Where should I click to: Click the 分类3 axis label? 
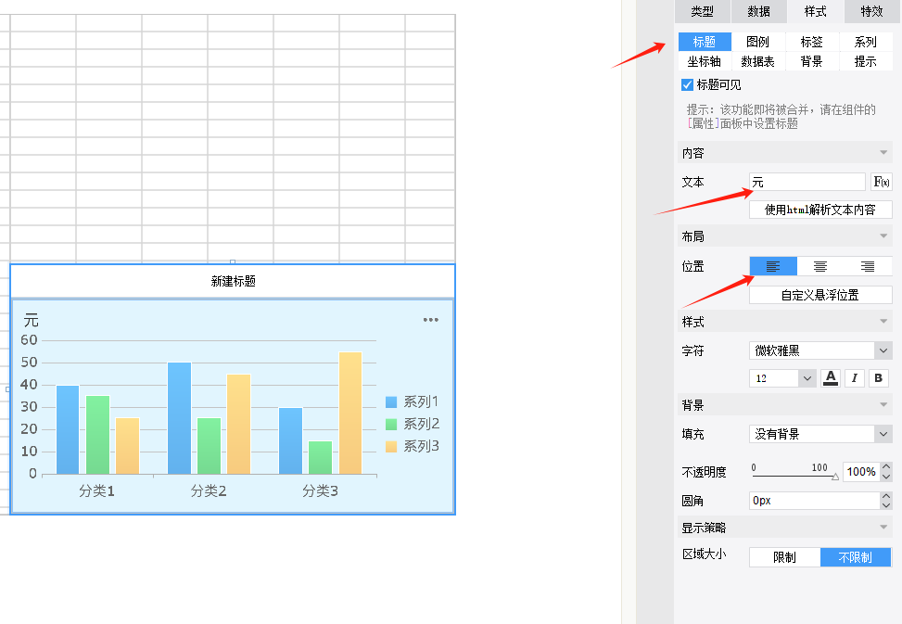(321, 490)
